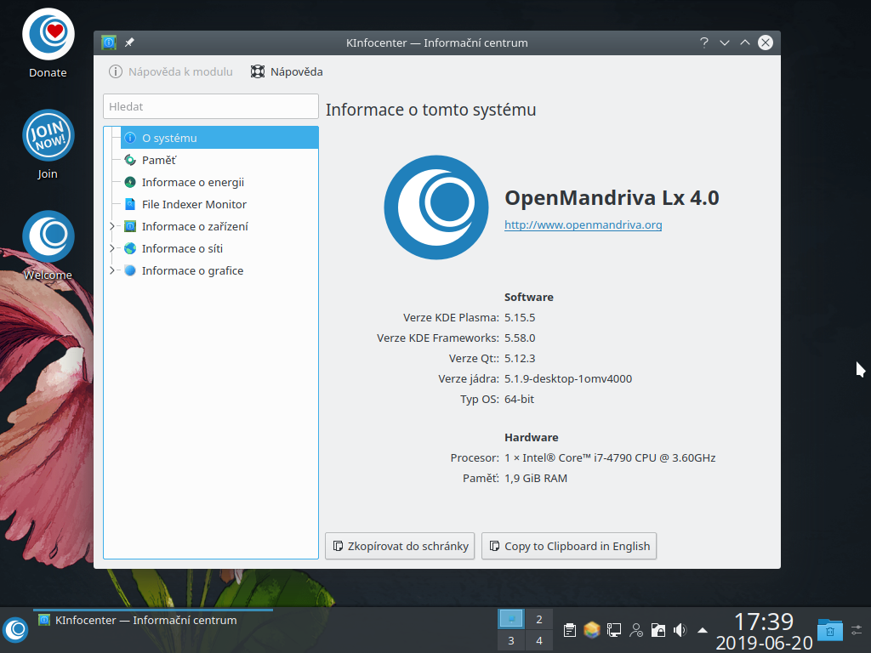Screen dimensions: 871x653
Task: Open the volume control icon
Action: coord(680,630)
